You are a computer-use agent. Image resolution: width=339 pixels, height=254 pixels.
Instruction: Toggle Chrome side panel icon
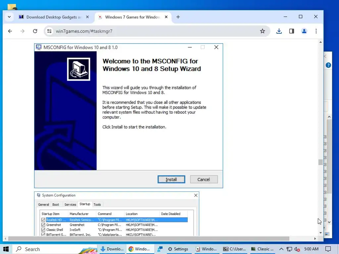point(291,31)
